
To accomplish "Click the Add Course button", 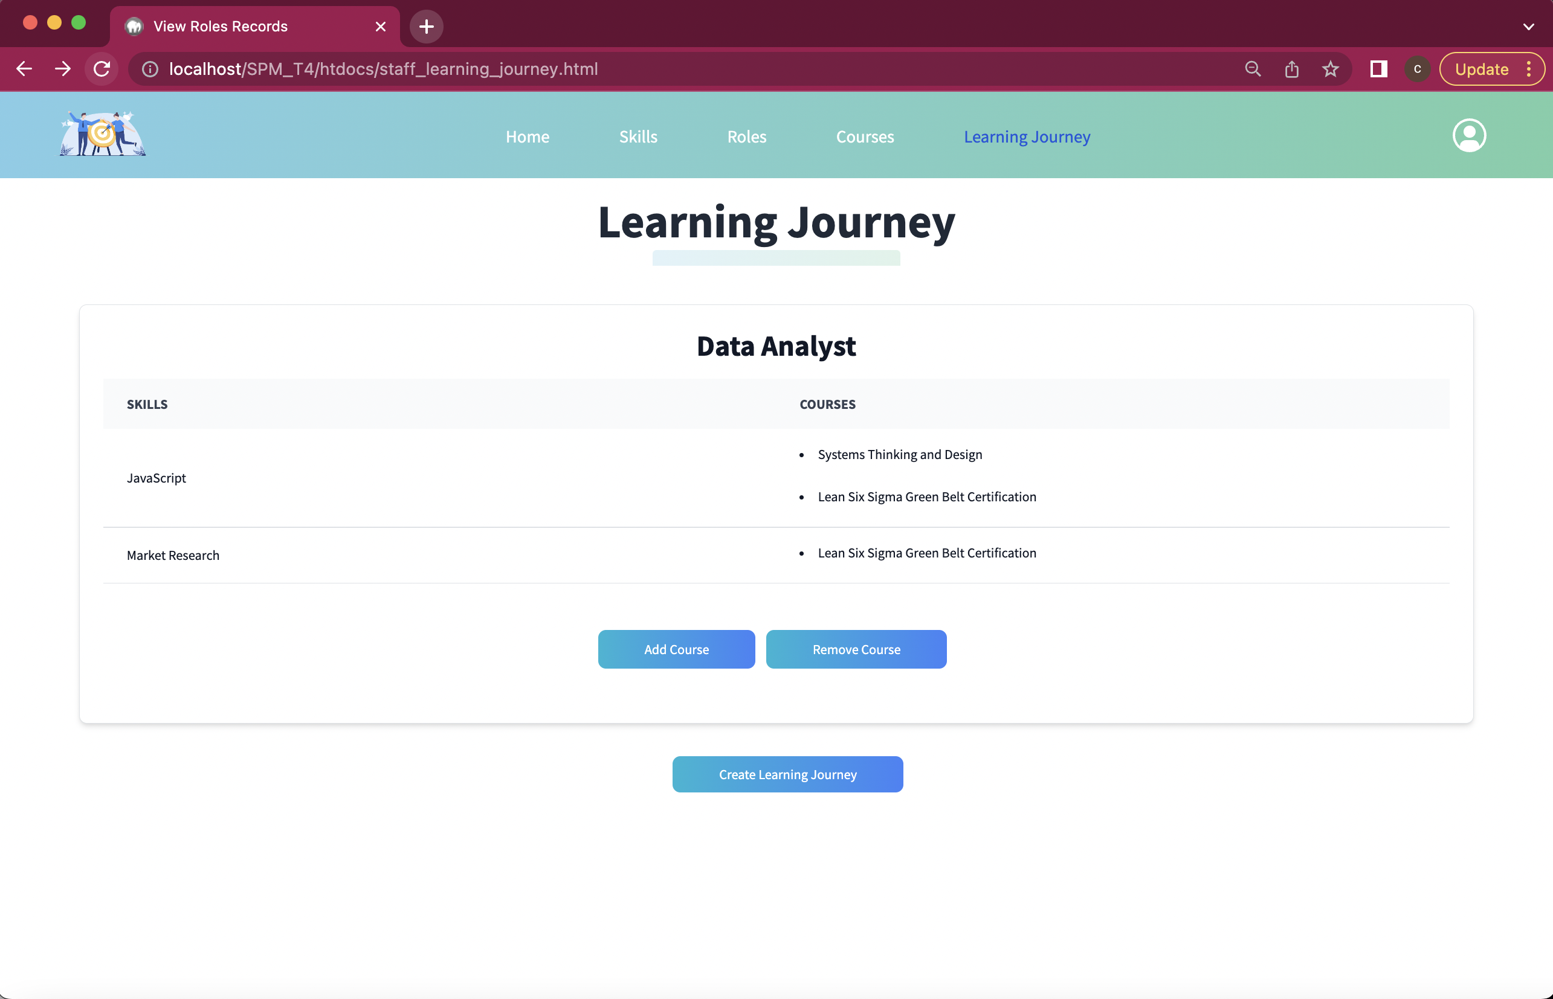I will [x=676, y=649].
